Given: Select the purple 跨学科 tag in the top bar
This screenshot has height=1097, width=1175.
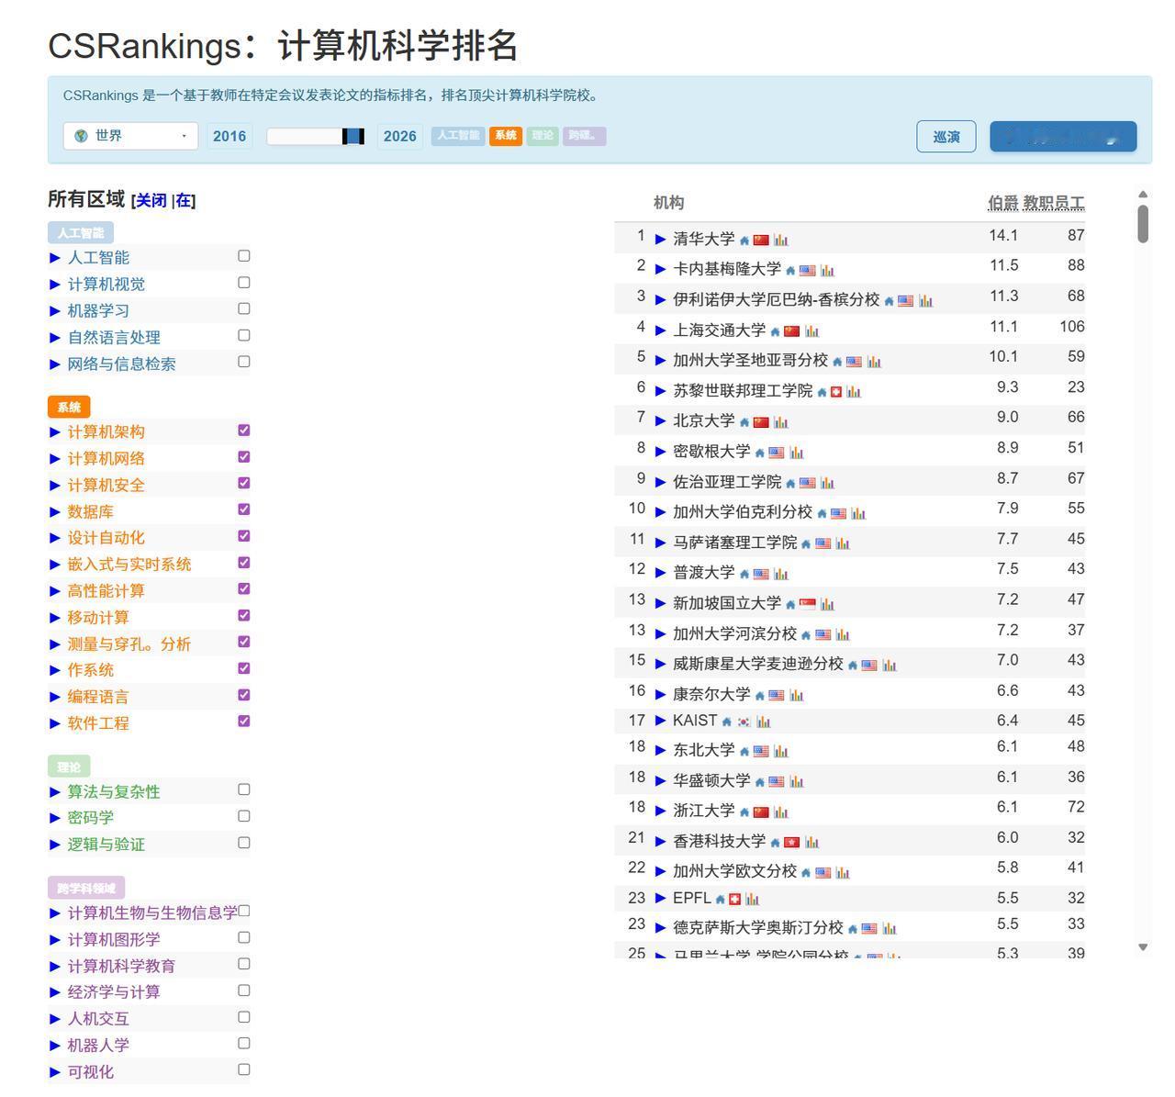Looking at the screenshot, I should tap(584, 136).
